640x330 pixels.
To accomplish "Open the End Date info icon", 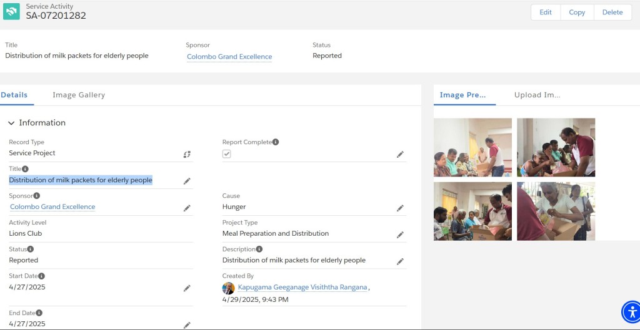I will pyautogui.click(x=39, y=313).
